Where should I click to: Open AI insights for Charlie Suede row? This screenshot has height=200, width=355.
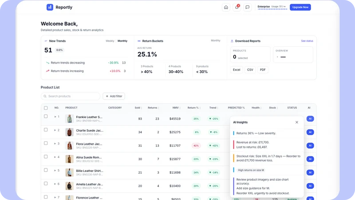point(310,132)
